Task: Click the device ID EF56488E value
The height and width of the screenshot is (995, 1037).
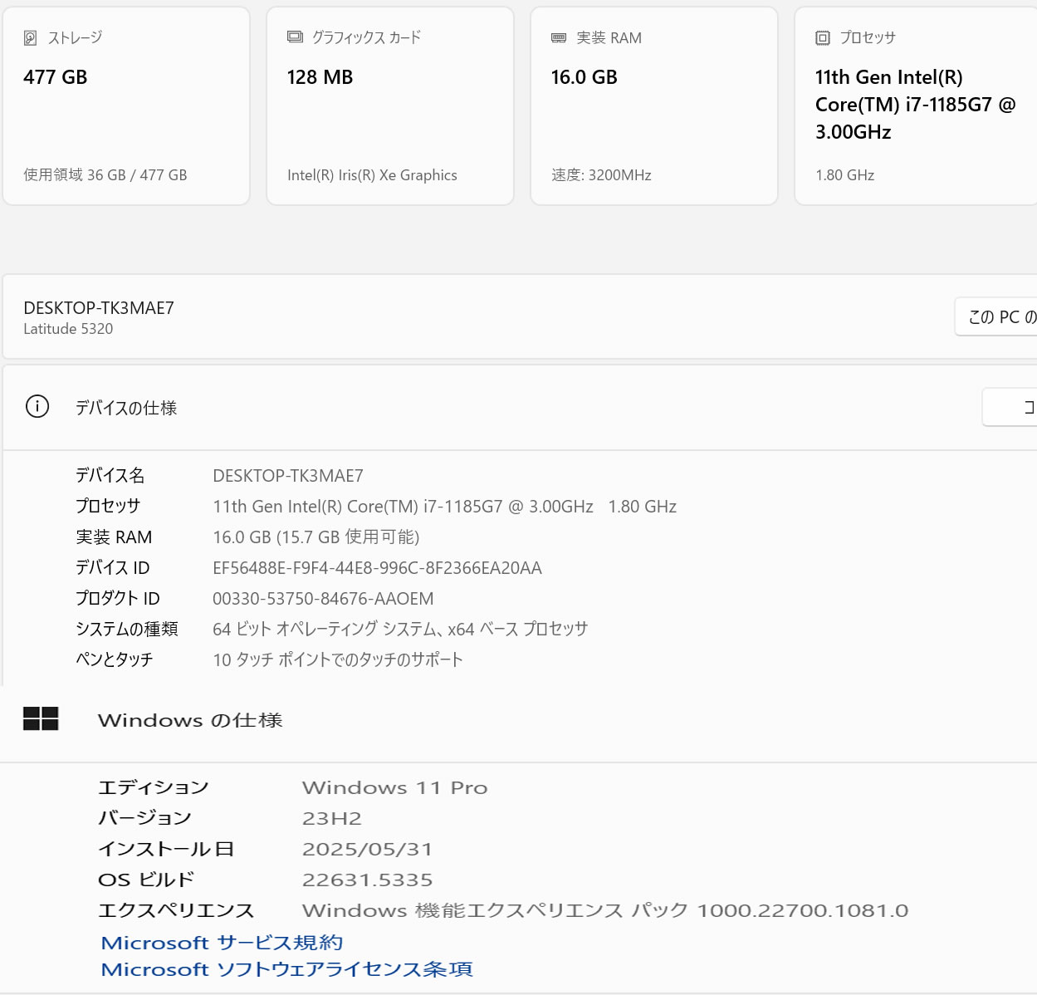Action: point(377,568)
